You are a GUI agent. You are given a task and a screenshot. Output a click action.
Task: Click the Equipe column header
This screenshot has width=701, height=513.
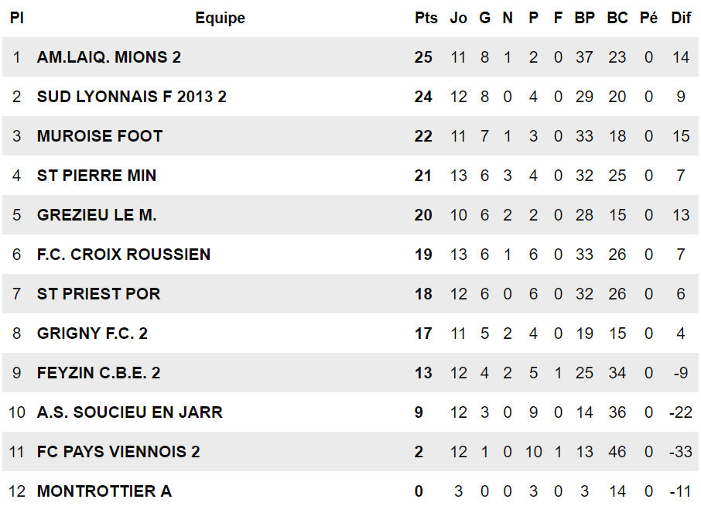click(x=220, y=18)
